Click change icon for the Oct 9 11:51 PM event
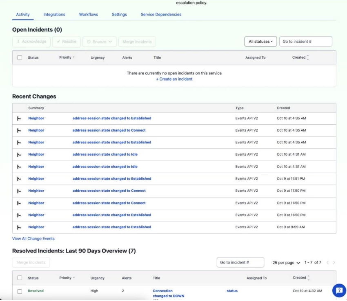This screenshot has width=347, height=301. [19, 179]
